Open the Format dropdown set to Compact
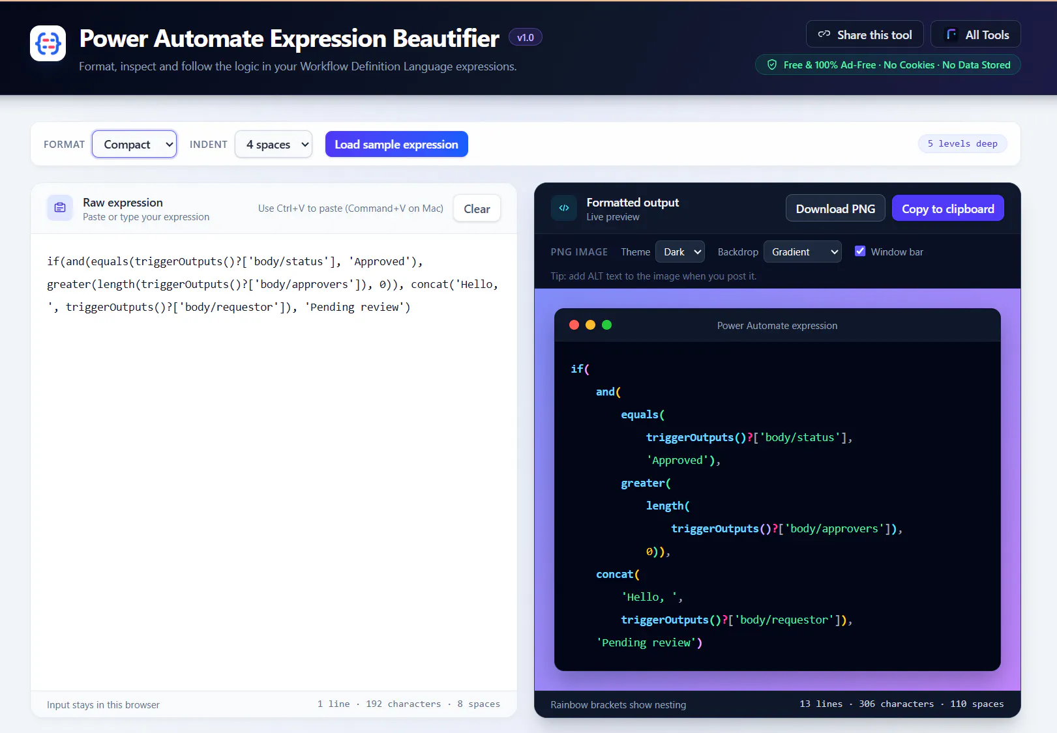This screenshot has width=1057, height=733. pos(134,144)
